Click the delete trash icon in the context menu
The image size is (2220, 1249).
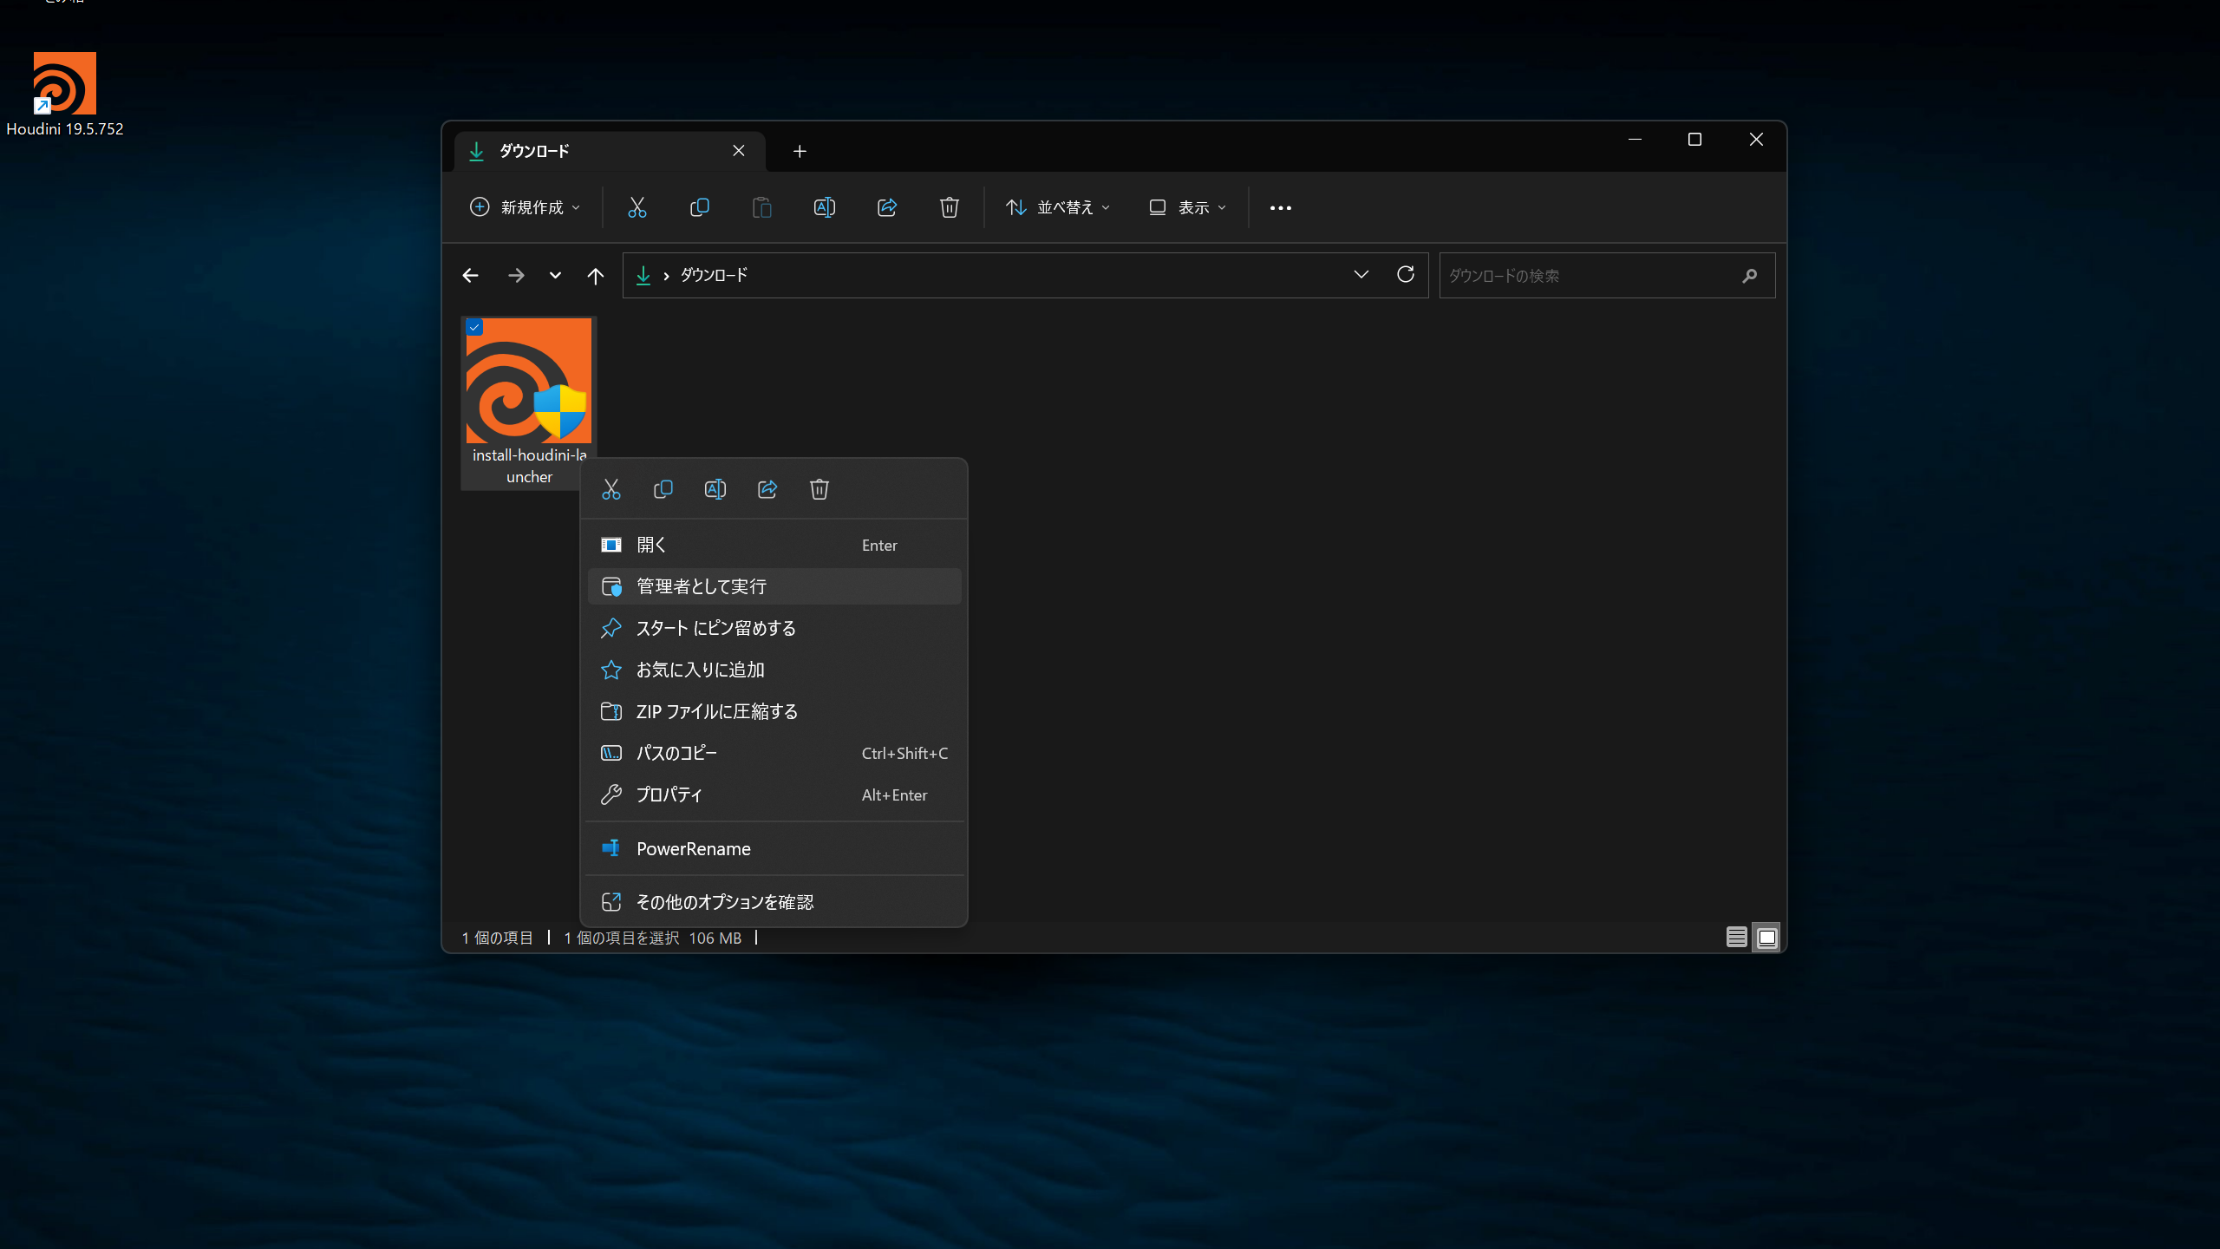tap(819, 489)
